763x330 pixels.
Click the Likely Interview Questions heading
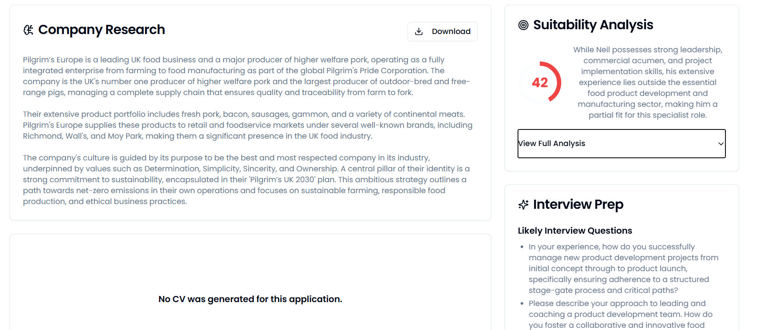point(575,230)
